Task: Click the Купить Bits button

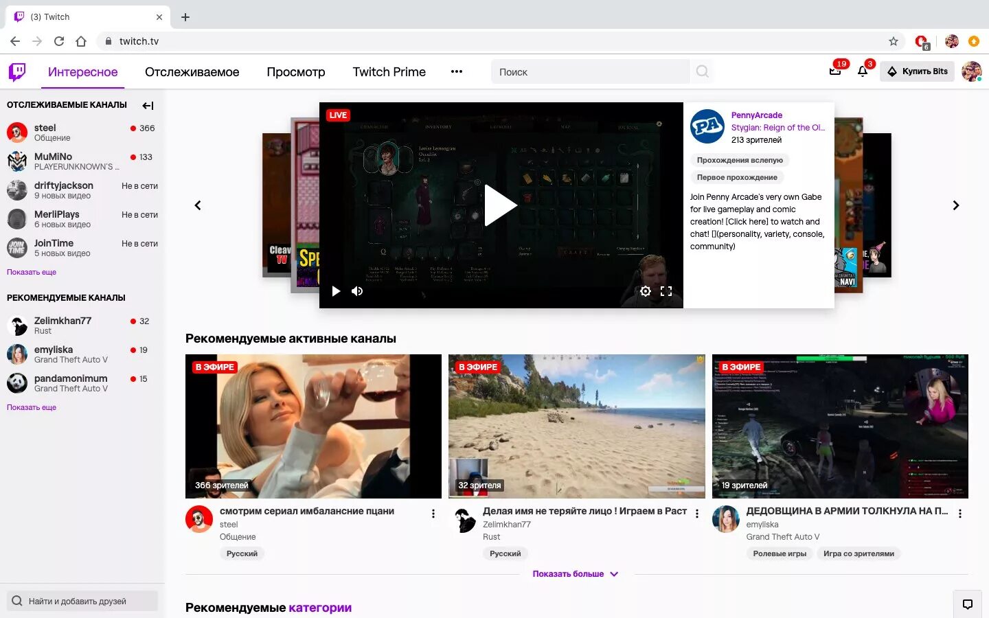Action: 918,71
